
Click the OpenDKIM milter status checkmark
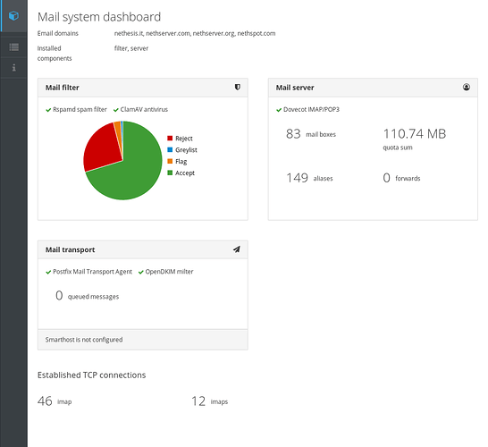point(140,272)
